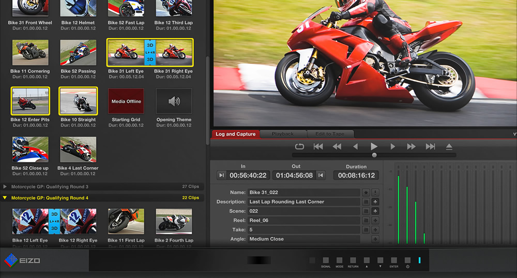Viewport: 517px width, 278px height.
Task: Click the jog slider knob below transport
Action: (374, 155)
